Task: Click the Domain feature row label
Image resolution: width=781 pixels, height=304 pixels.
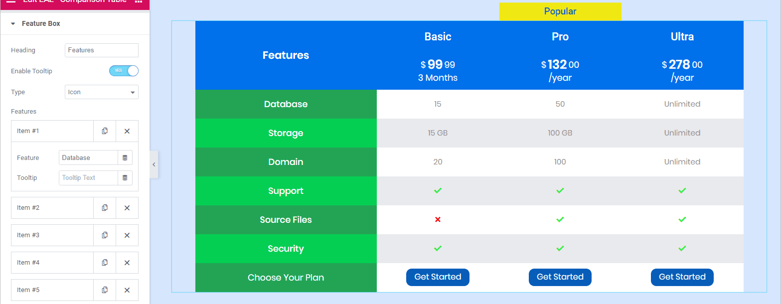Action: (286, 162)
